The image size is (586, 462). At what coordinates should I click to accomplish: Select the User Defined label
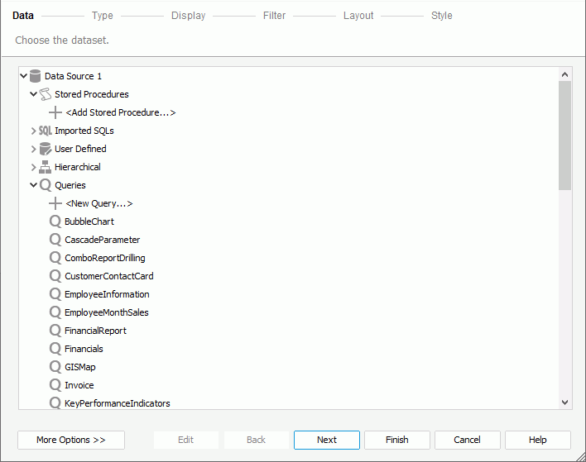[x=80, y=149]
